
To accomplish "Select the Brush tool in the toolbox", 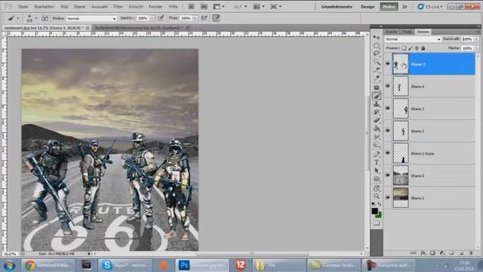I will coord(377,96).
